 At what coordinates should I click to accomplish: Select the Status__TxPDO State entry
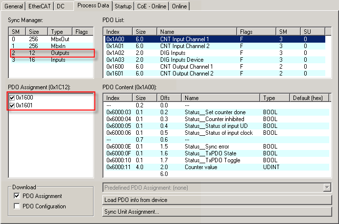coord(217,153)
